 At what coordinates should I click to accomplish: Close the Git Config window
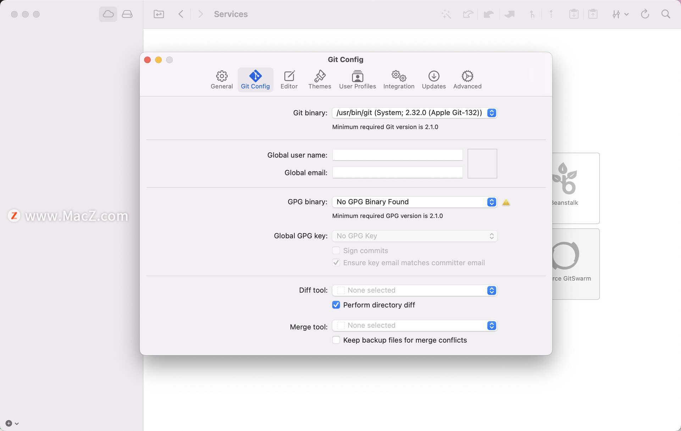point(148,60)
